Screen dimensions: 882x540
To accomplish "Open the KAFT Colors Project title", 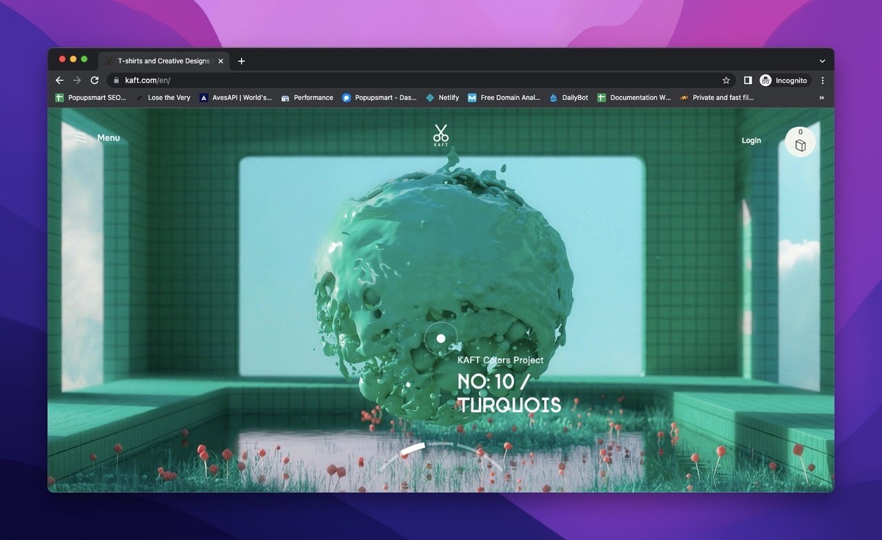I will pyautogui.click(x=500, y=360).
